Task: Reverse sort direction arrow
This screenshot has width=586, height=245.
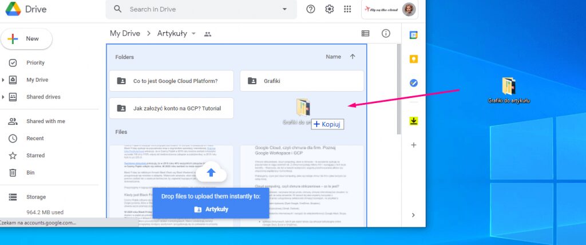Action: coord(353,57)
